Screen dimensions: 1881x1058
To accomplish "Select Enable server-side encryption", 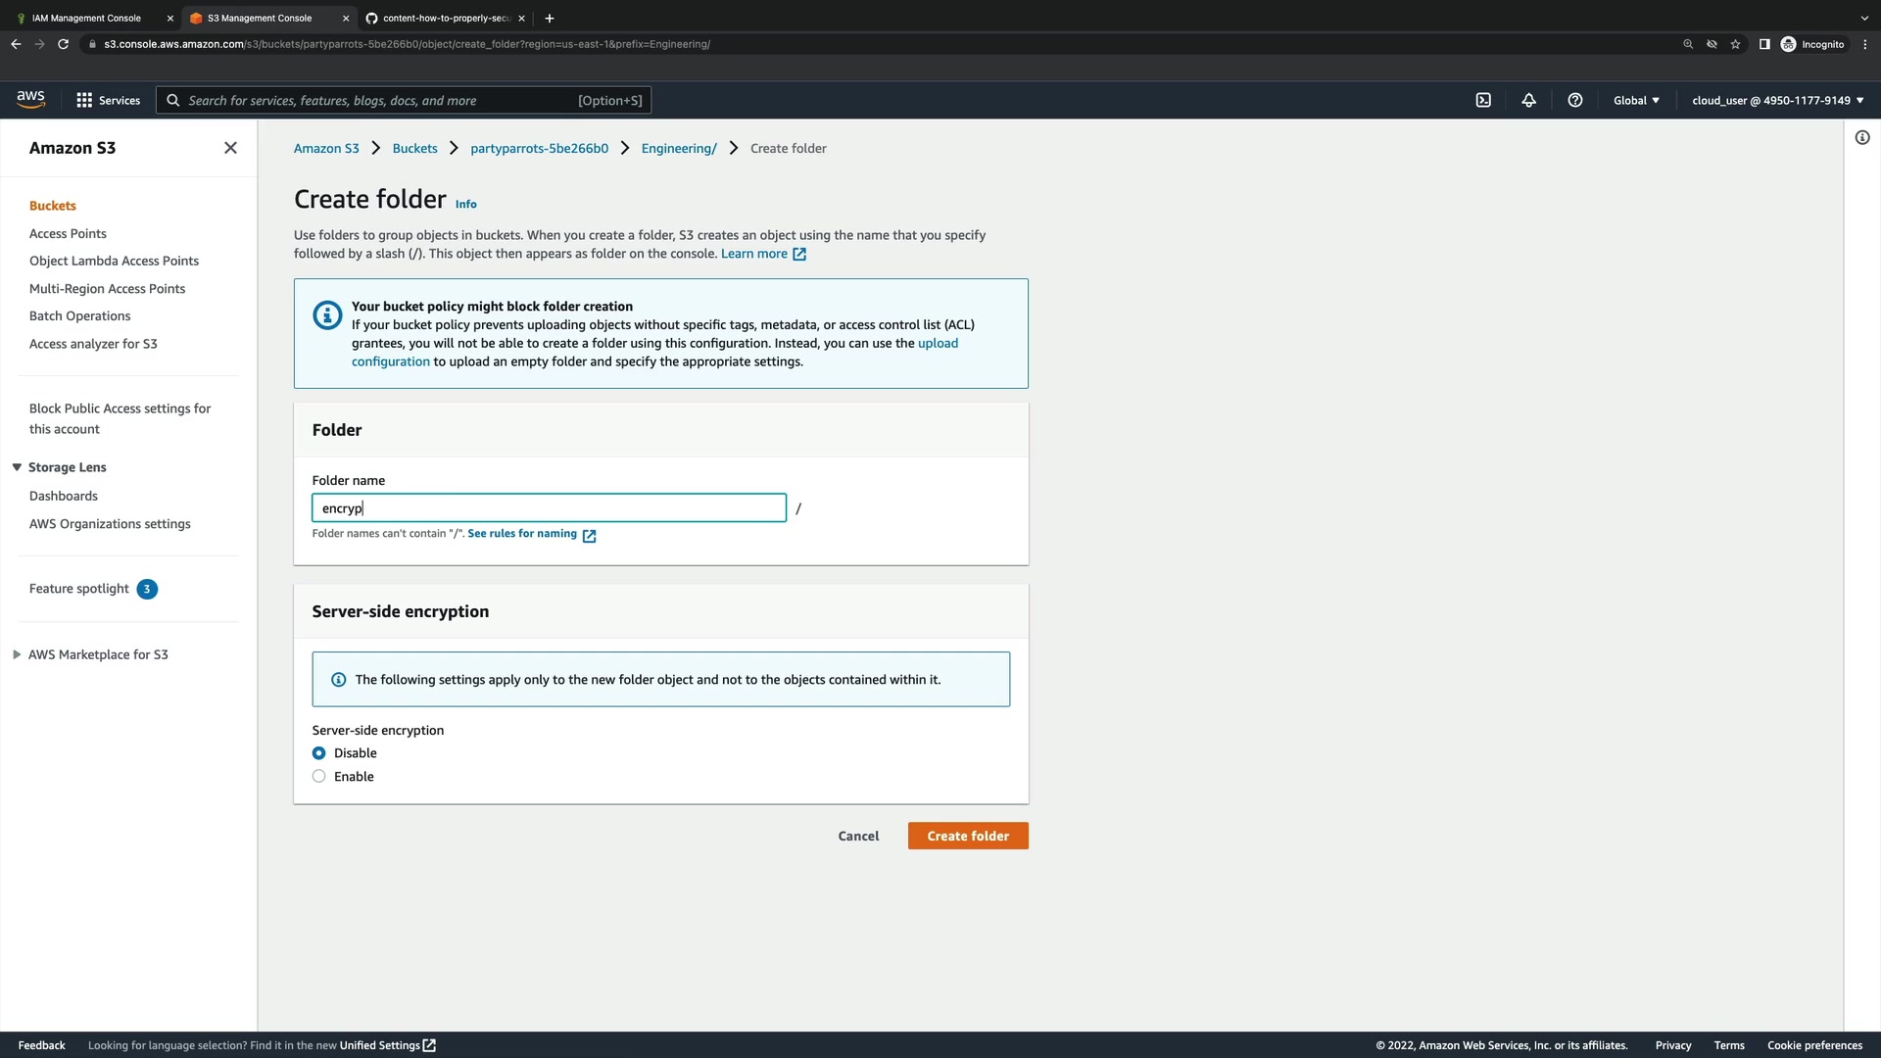I will click(319, 777).
